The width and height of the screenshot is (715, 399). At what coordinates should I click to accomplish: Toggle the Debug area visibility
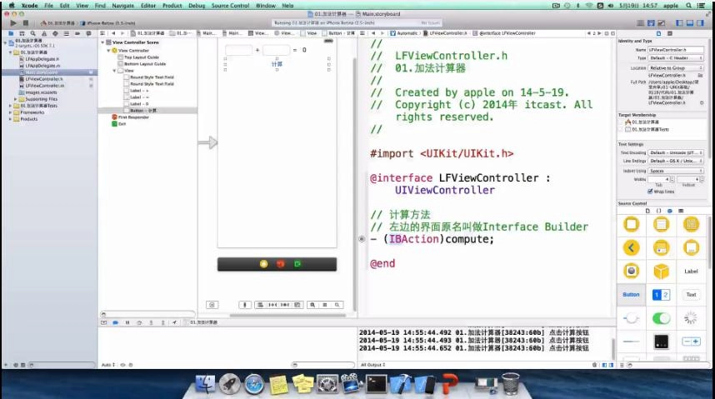click(x=690, y=22)
